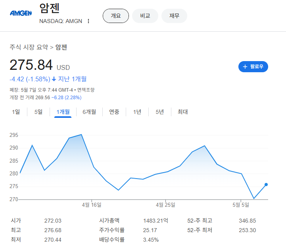This screenshot has height=248, width=286.
Task: Click the 주가수익률 value 25.17
Action: coord(150,230)
